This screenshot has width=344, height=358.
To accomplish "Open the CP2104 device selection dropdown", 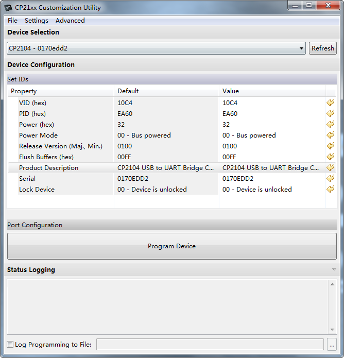I will pyautogui.click(x=156, y=48).
